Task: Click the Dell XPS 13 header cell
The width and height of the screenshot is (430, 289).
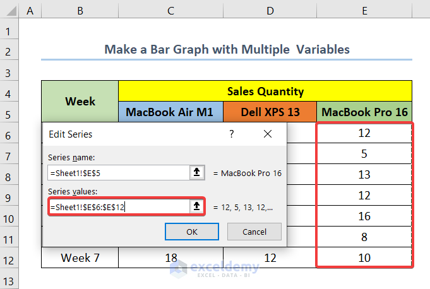Action: [x=270, y=112]
